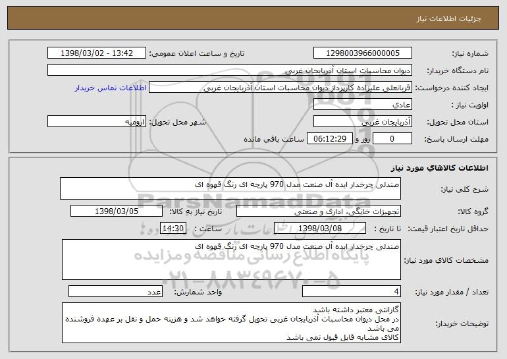The width and height of the screenshot is (507, 359).
Task: Select the quantity field showing 4
Action: pyautogui.click(x=352, y=291)
